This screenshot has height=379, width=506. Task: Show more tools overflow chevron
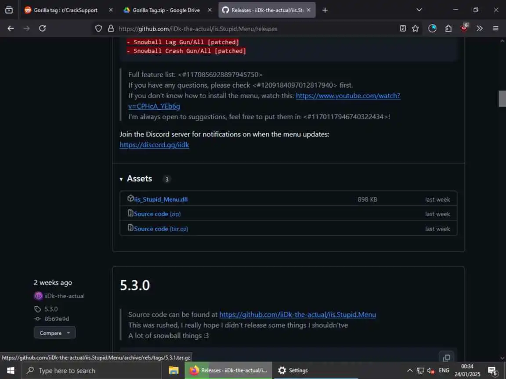(x=480, y=29)
